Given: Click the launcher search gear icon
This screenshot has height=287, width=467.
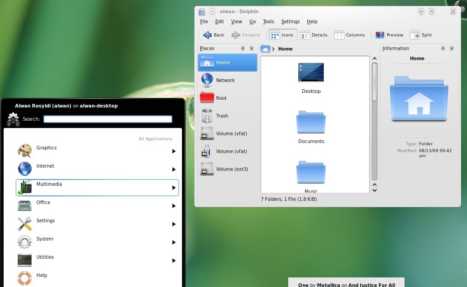Looking at the screenshot, I should point(13,119).
